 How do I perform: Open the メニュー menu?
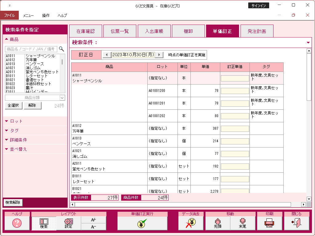(28, 15)
